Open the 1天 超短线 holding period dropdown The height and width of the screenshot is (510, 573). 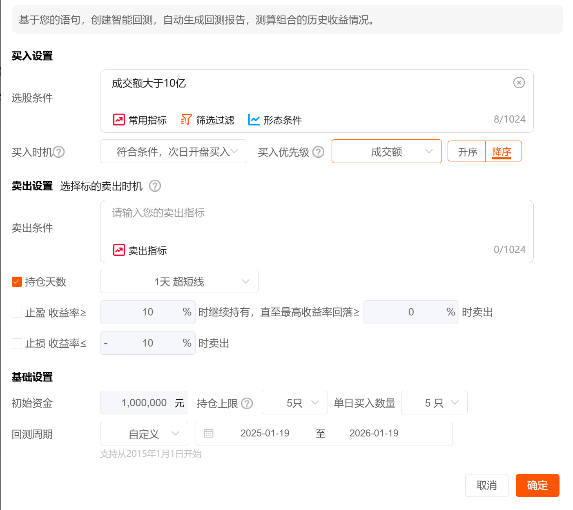click(x=179, y=281)
